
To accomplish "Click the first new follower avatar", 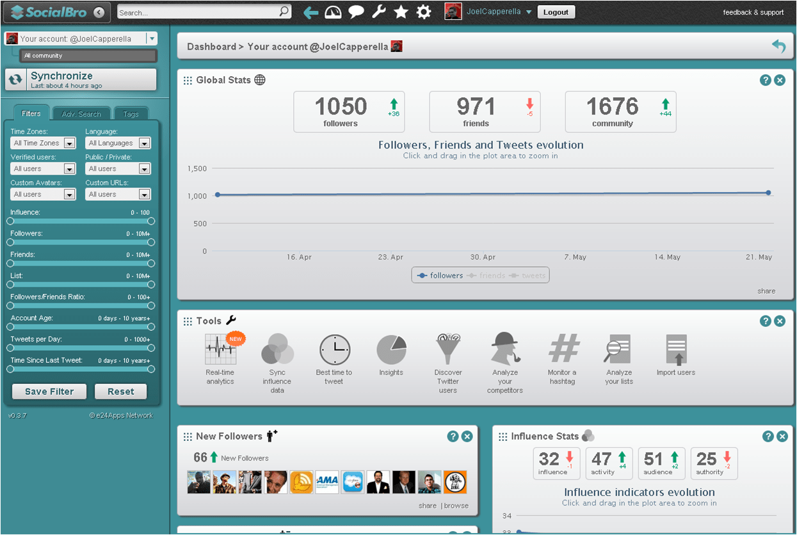I will coord(199,482).
